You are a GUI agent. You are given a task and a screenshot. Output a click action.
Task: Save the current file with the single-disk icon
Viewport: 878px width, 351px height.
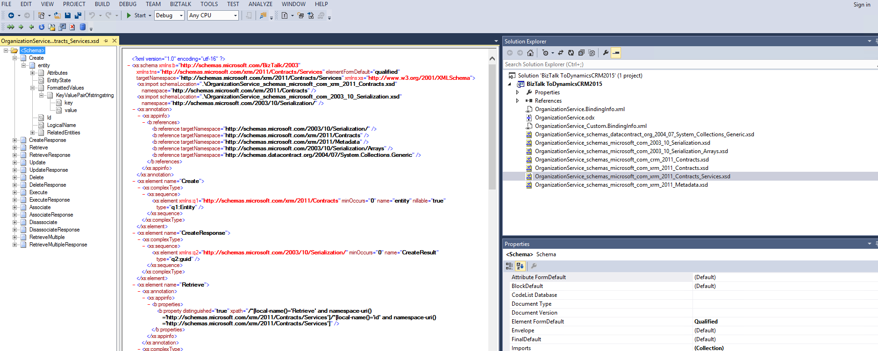click(68, 15)
